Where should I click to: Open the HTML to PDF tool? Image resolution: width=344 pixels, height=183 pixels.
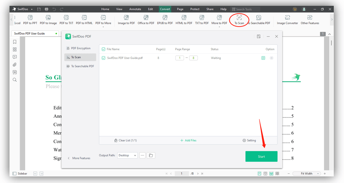pos(184,20)
